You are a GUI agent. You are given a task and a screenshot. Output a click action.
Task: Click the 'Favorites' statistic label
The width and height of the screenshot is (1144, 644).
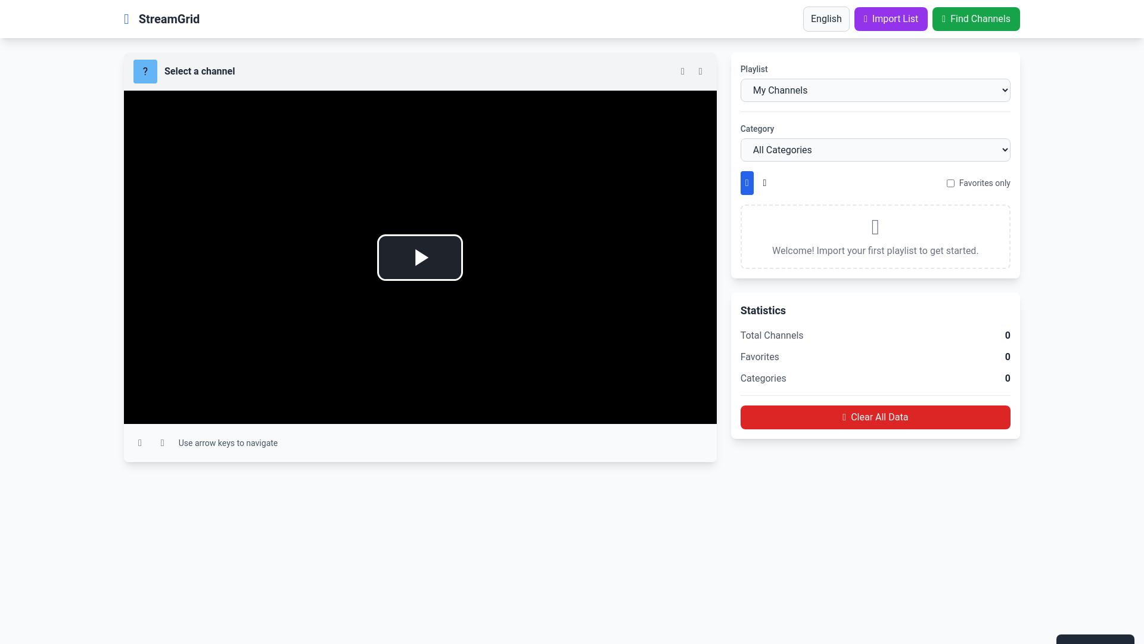click(x=760, y=357)
